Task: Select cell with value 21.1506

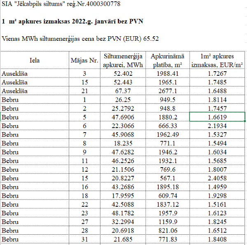Action: (x=123, y=169)
